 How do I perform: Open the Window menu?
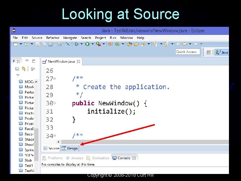pyautogui.click(x=126, y=38)
